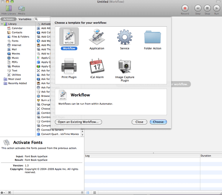Click Open an Existing Workflow button
This screenshot has height=195, width=222.
(78, 122)
